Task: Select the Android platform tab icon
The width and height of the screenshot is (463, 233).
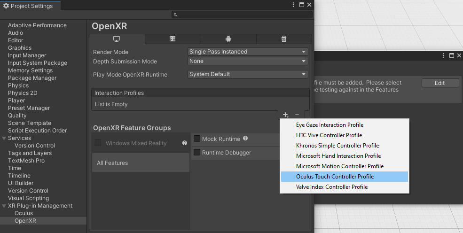Action: click(228, 39)
